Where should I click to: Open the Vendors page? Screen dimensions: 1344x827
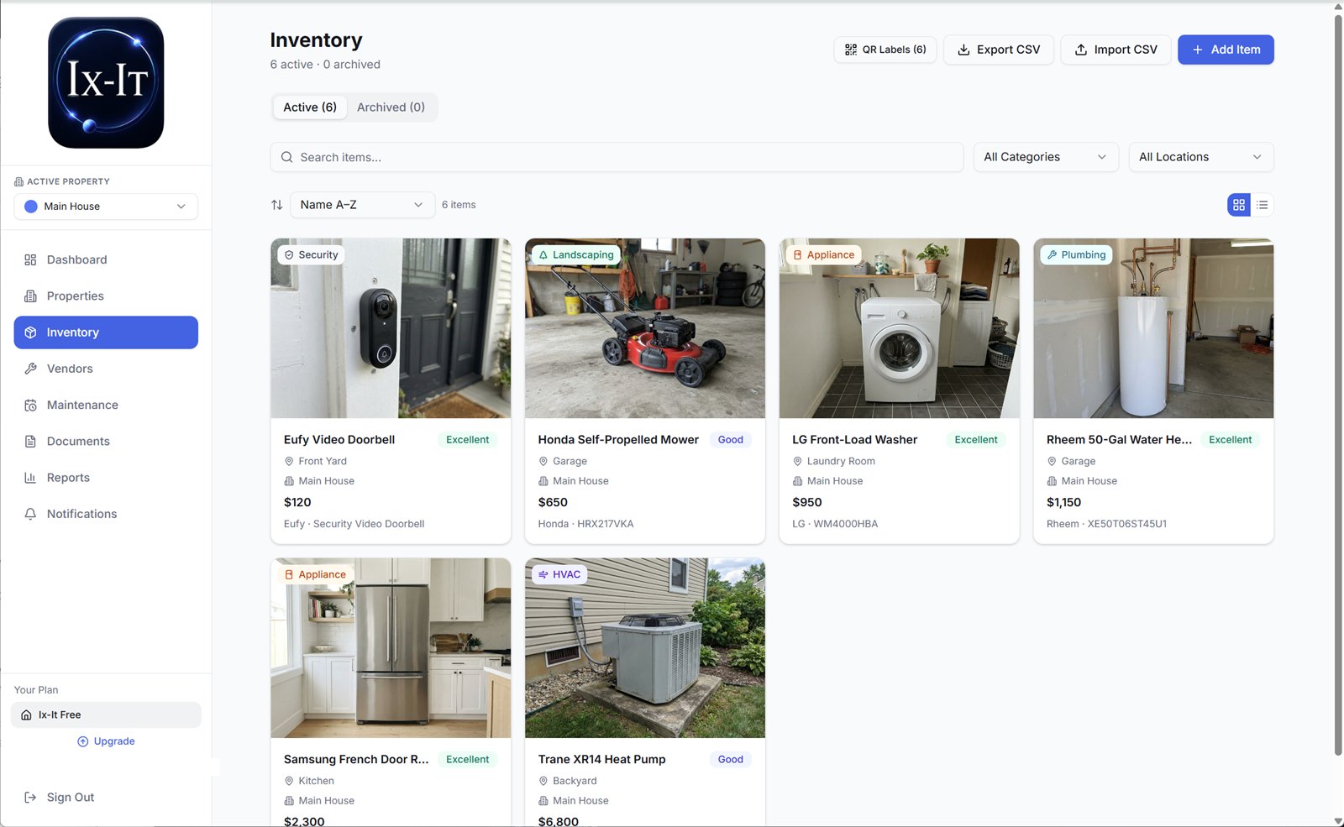tap(106, 369)
